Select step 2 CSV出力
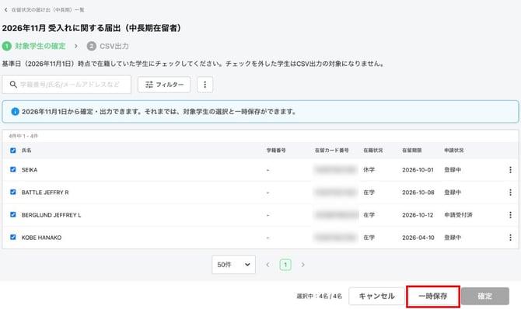The image size is (521, 309). pos(108,46)
